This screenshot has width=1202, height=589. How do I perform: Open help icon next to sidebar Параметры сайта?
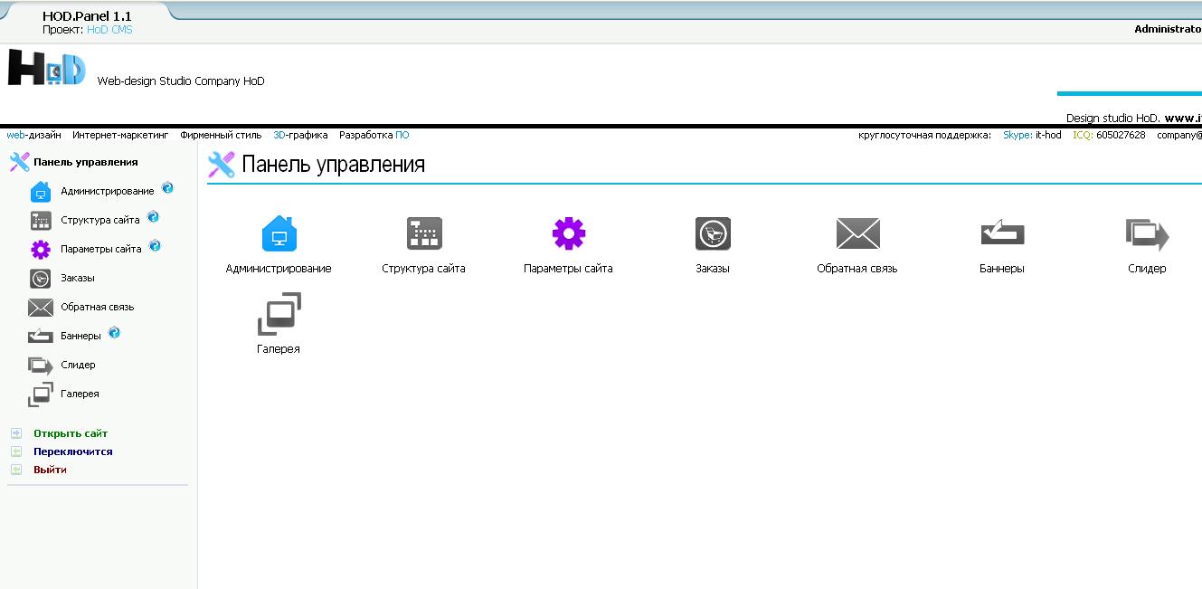point(155,245)
